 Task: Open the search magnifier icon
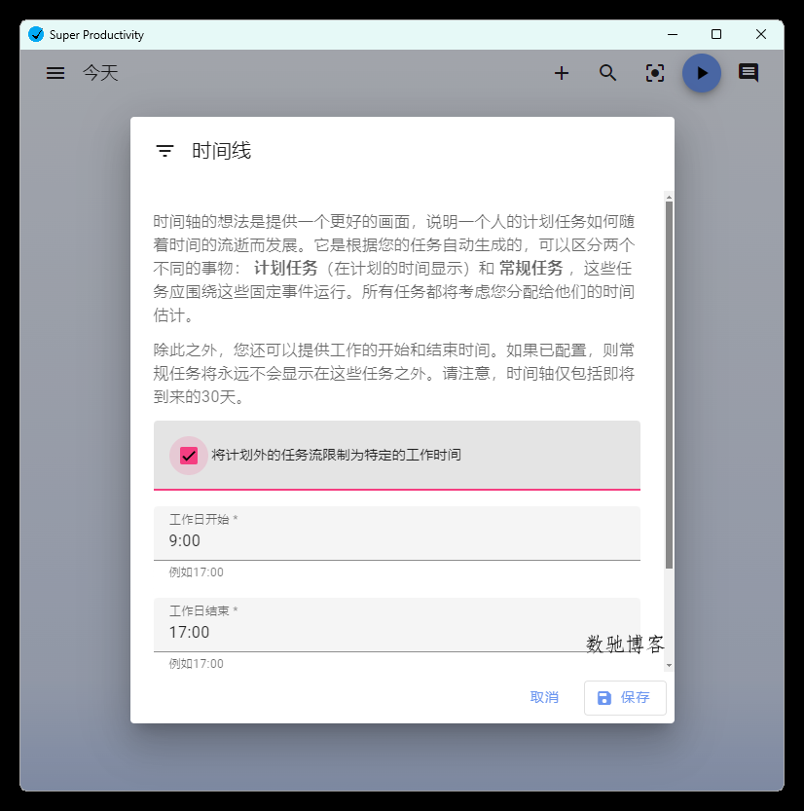pos(608,73)
